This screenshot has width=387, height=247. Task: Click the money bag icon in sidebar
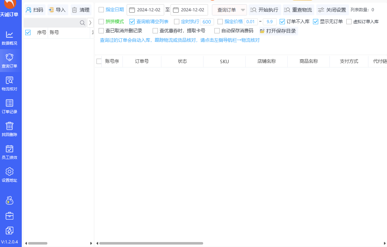9,201
